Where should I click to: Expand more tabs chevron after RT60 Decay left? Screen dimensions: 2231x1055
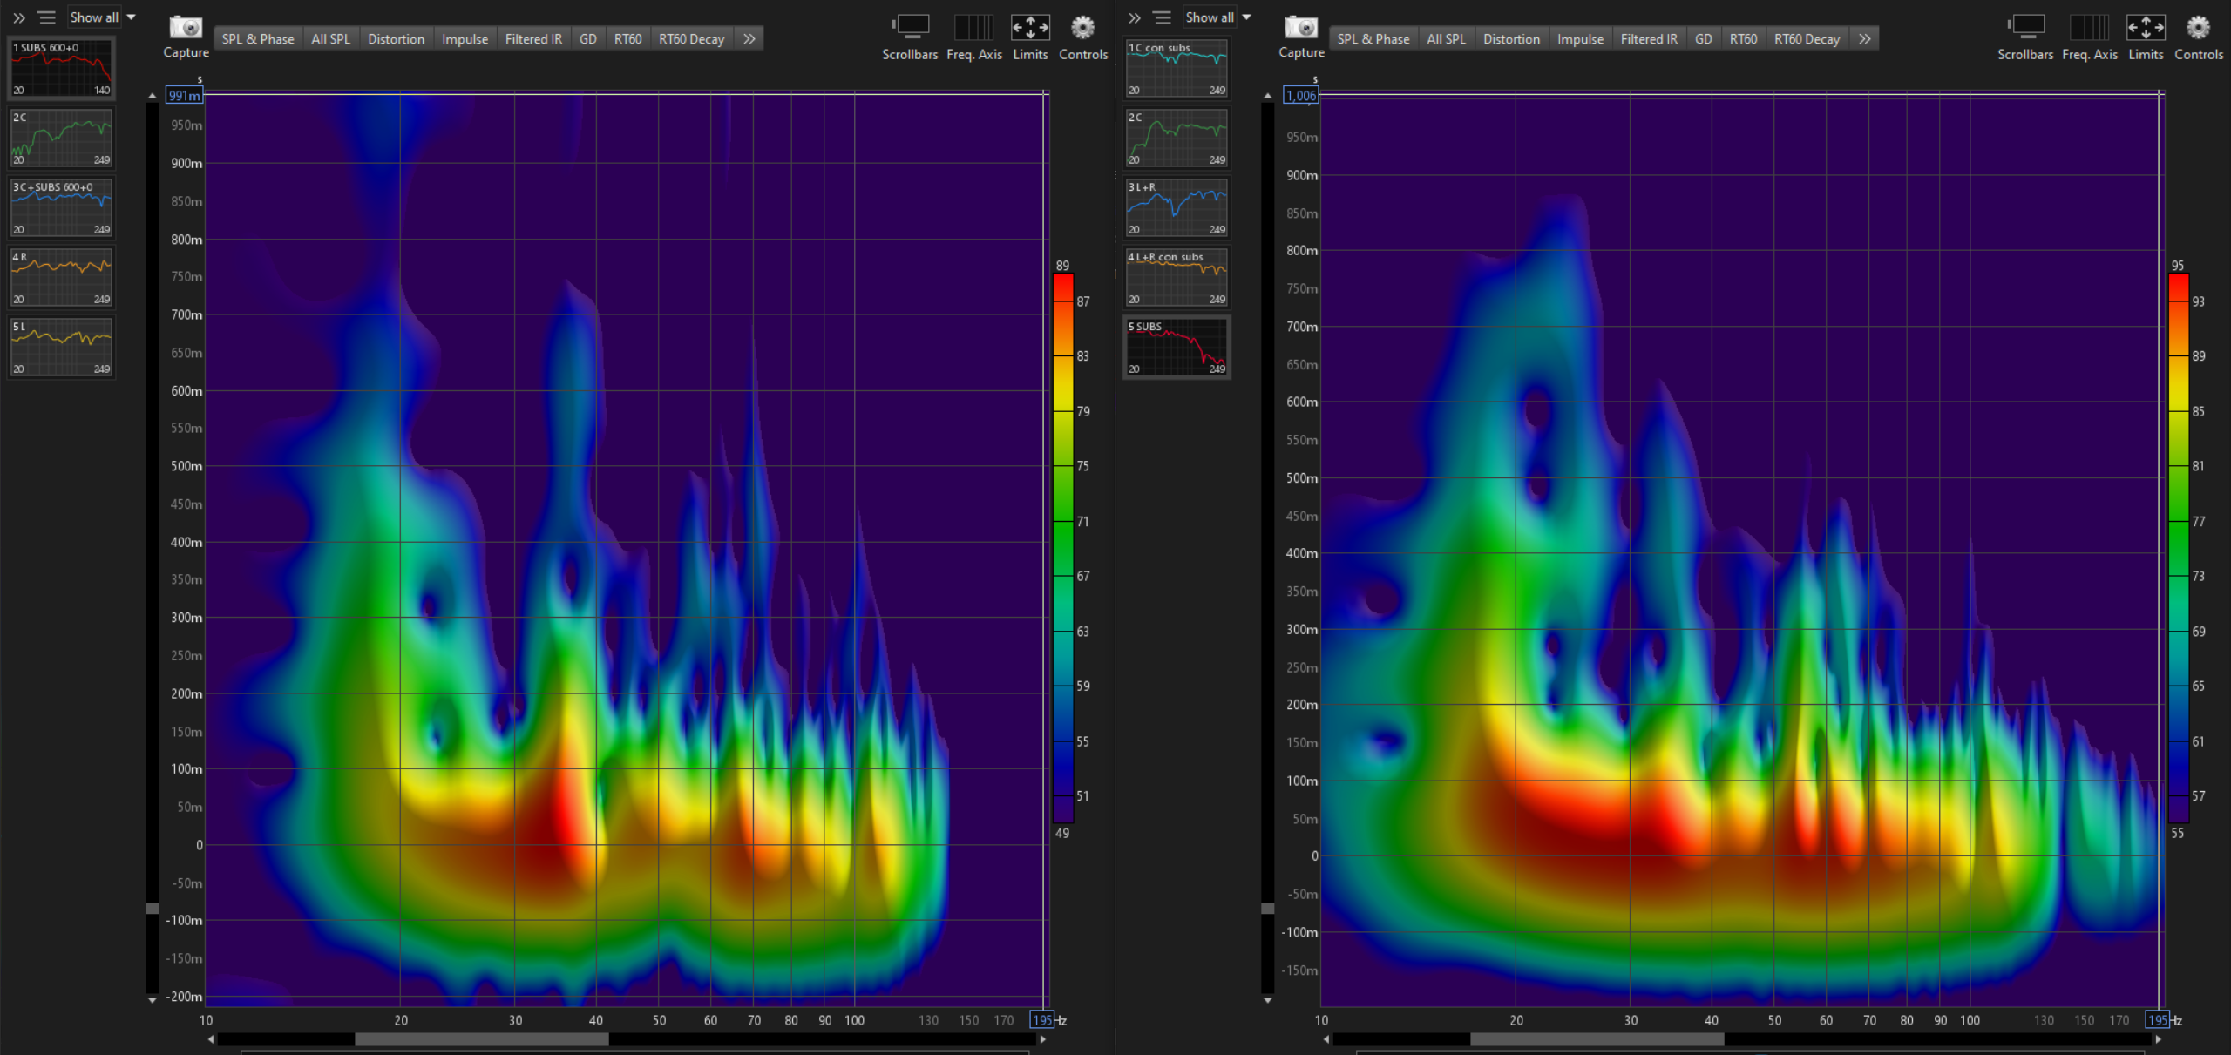click(749, 39)
